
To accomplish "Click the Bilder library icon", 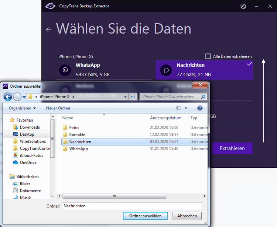I will click(16, 184).
